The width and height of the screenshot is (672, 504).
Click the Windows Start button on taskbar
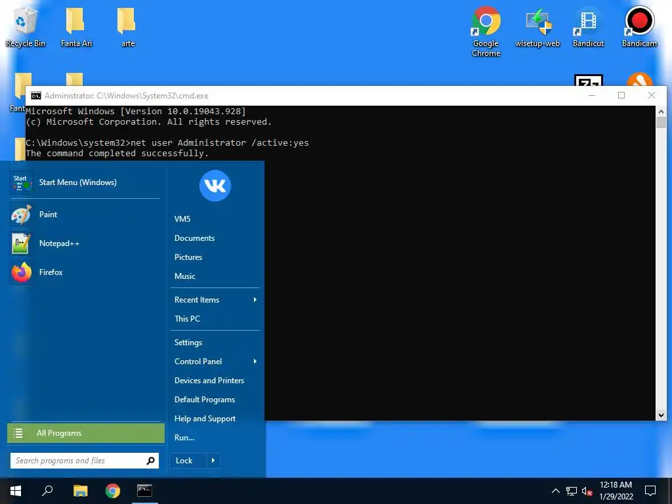pos(16,491)
